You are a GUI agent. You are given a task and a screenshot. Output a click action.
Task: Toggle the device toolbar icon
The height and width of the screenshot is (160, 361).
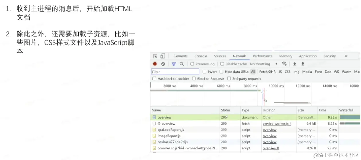pyautogui.click(x=163, y=56)
